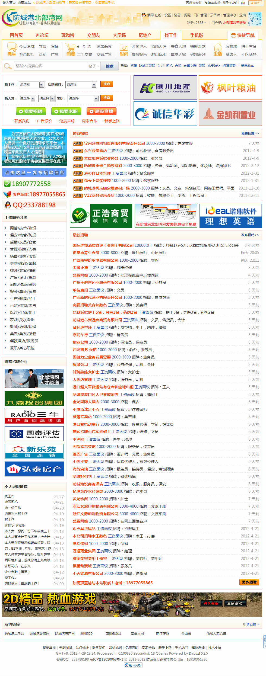Click the orange 高级查找 button
266x676 pixels.
click(102, 111)
